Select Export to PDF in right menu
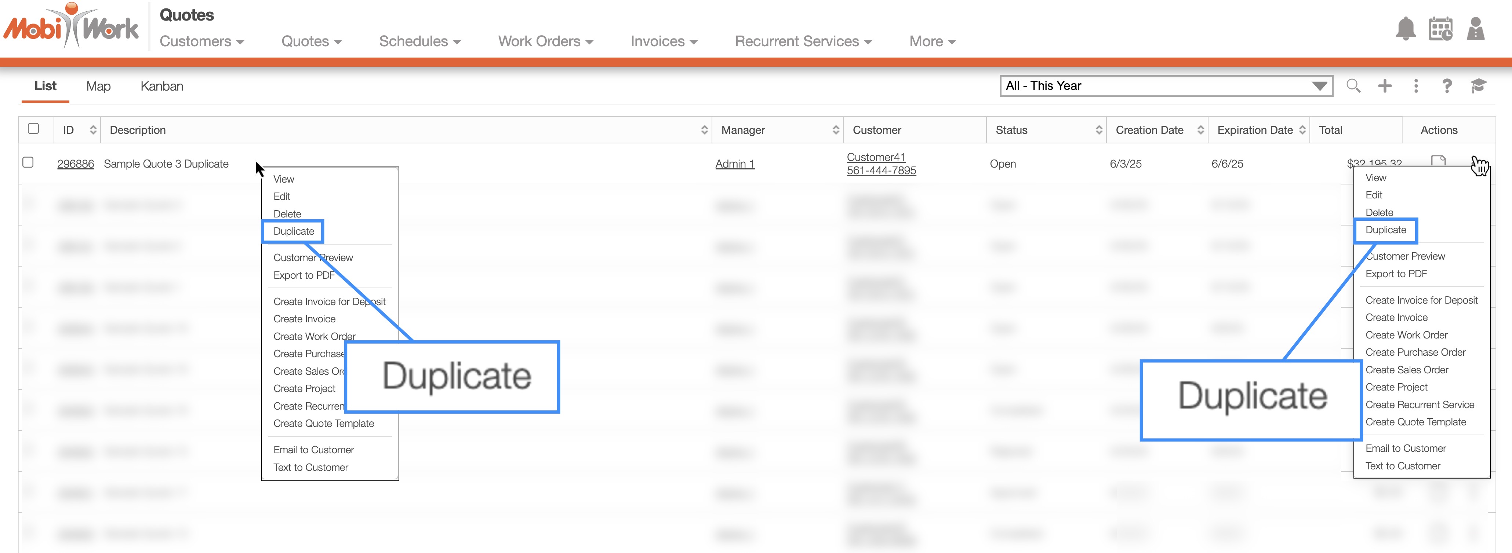 pos(1396,274)
